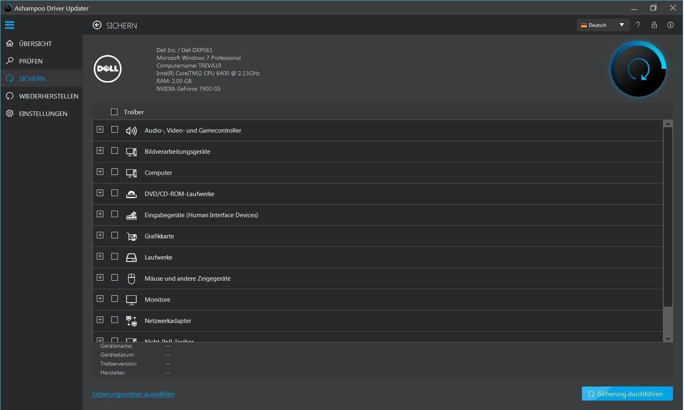Viewport: 684px width, 410px height.
Task: Expand the Netzwerkadapter category
Action: coord(100,320)
